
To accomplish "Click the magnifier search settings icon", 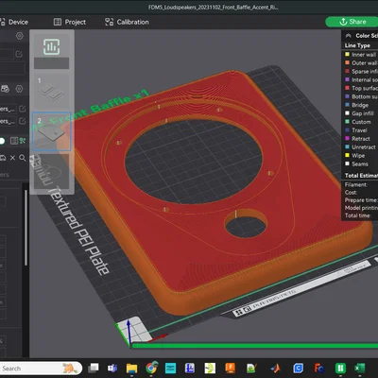I will click(x=23, y=158).
